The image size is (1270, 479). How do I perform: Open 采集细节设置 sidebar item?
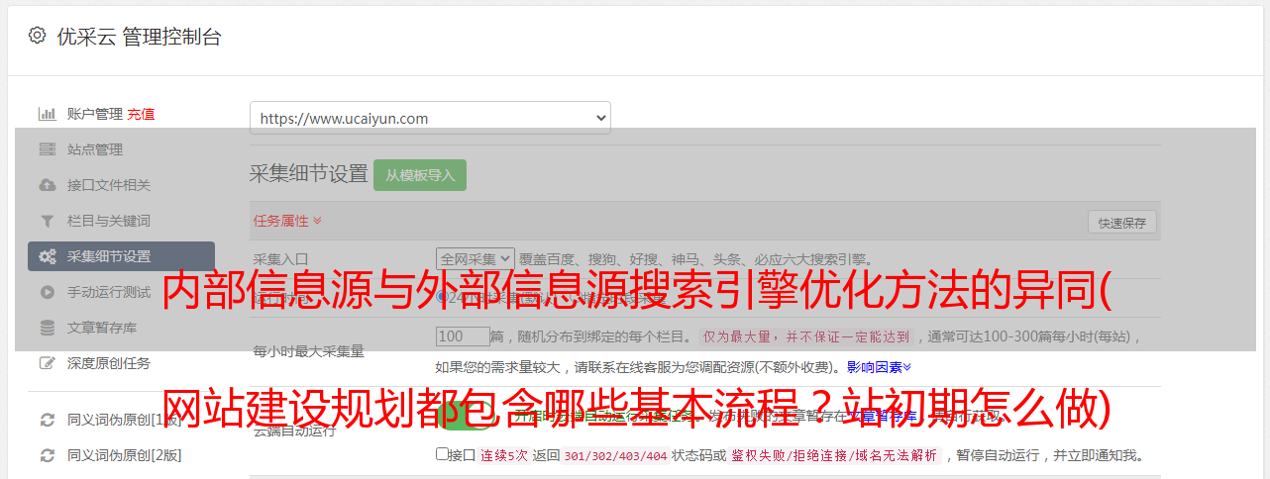pos(121,256)
